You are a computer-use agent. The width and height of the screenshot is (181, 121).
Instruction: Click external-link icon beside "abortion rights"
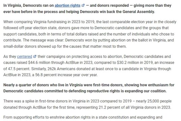pyautogui.click(x=83, y=5)
